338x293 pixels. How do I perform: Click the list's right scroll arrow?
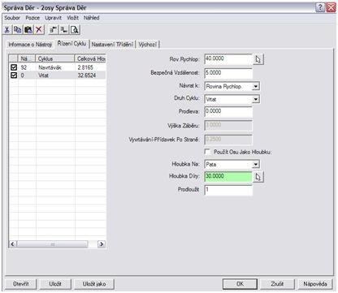coord(101,244)
